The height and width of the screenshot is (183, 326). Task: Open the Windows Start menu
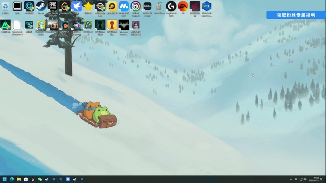tap(4, 179)
